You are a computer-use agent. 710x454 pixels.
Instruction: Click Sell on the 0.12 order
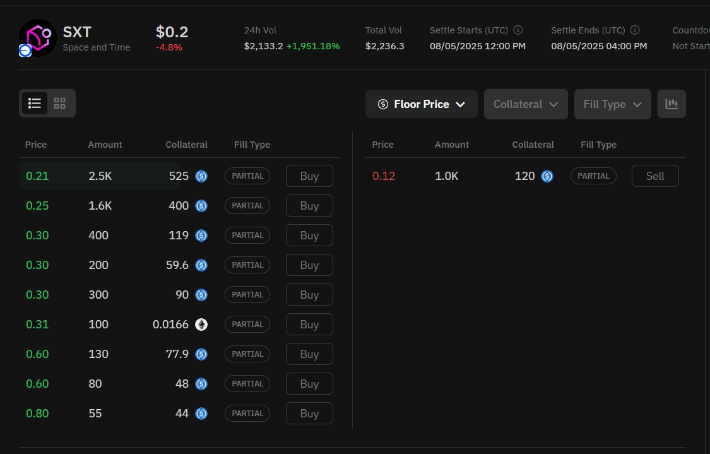click(655, 176)
